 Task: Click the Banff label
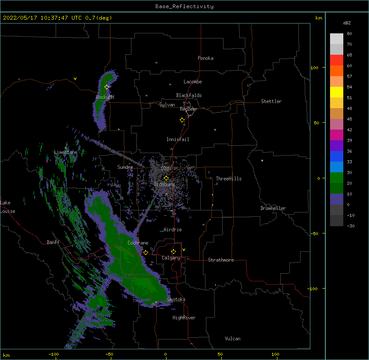tap(53, 242)
